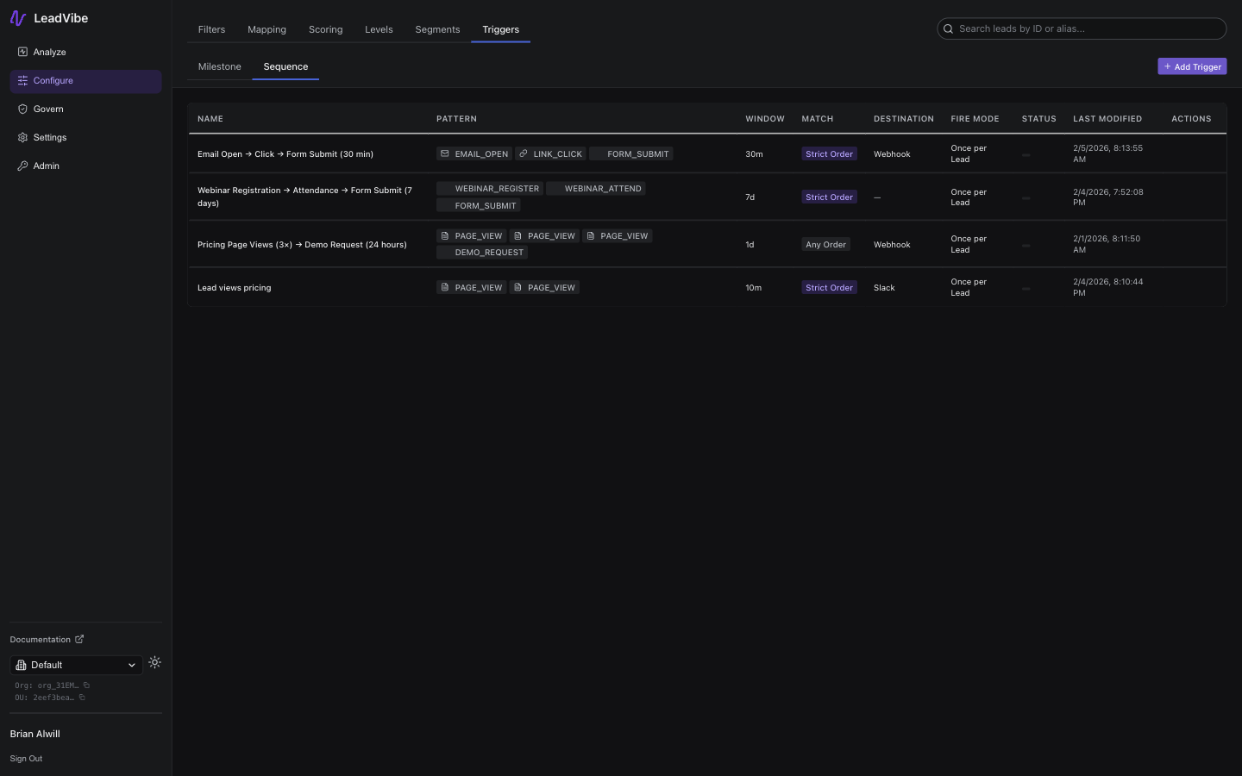Screen dimensions: 1242x776
Task: Click the envelope icon on the EMAIL_OPEN chip
Action: coord(443,153)
